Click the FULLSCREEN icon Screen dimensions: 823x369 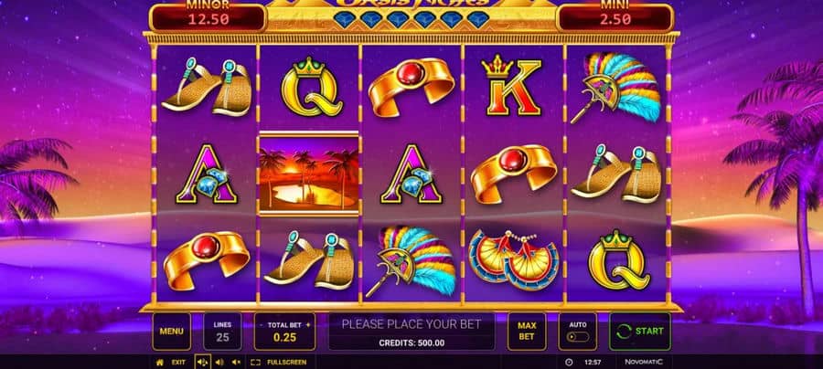coord(256,363)
